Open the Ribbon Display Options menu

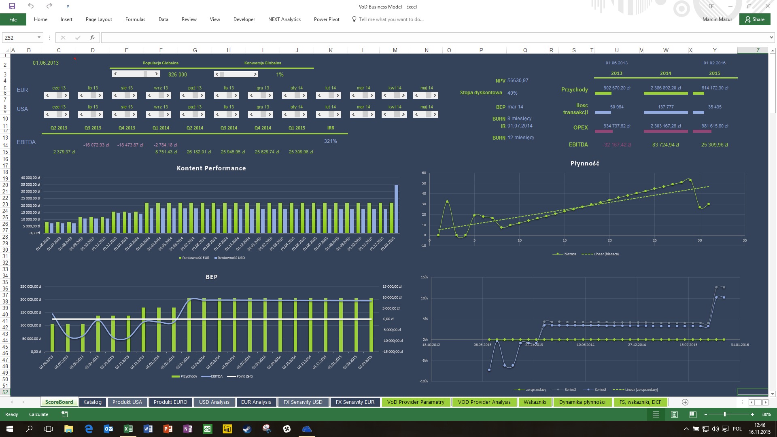click(x=711, y=6)
